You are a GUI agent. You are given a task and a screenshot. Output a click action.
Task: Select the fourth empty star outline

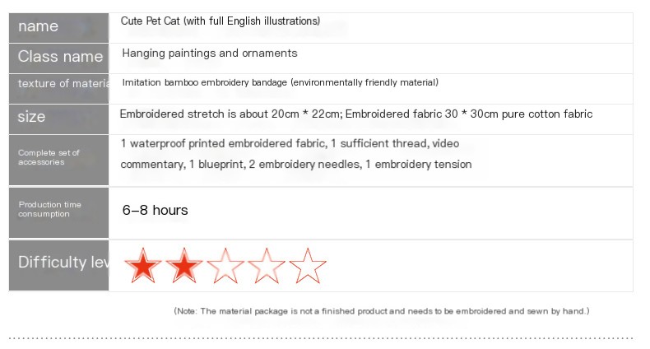click(x=267, y=266)
